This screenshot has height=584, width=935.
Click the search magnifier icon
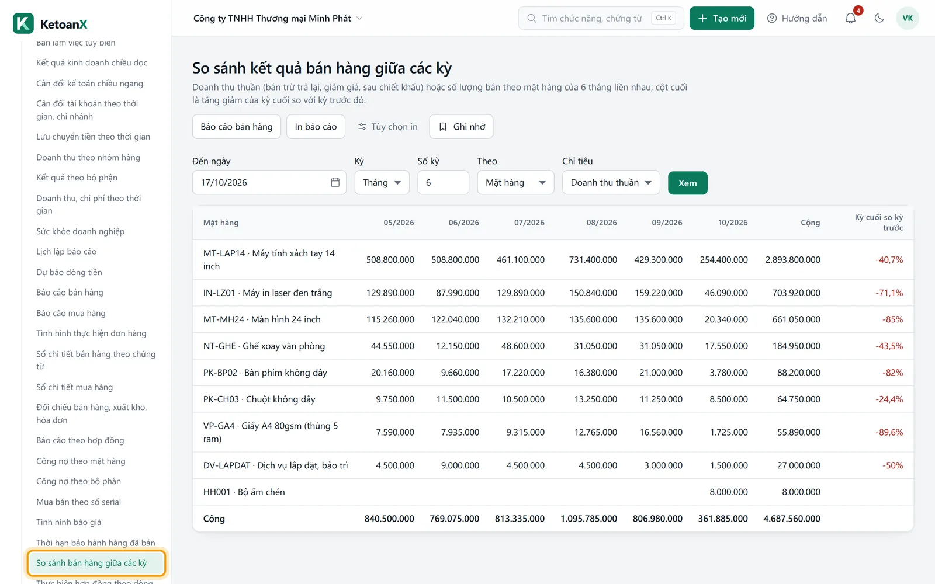[532, 18]
